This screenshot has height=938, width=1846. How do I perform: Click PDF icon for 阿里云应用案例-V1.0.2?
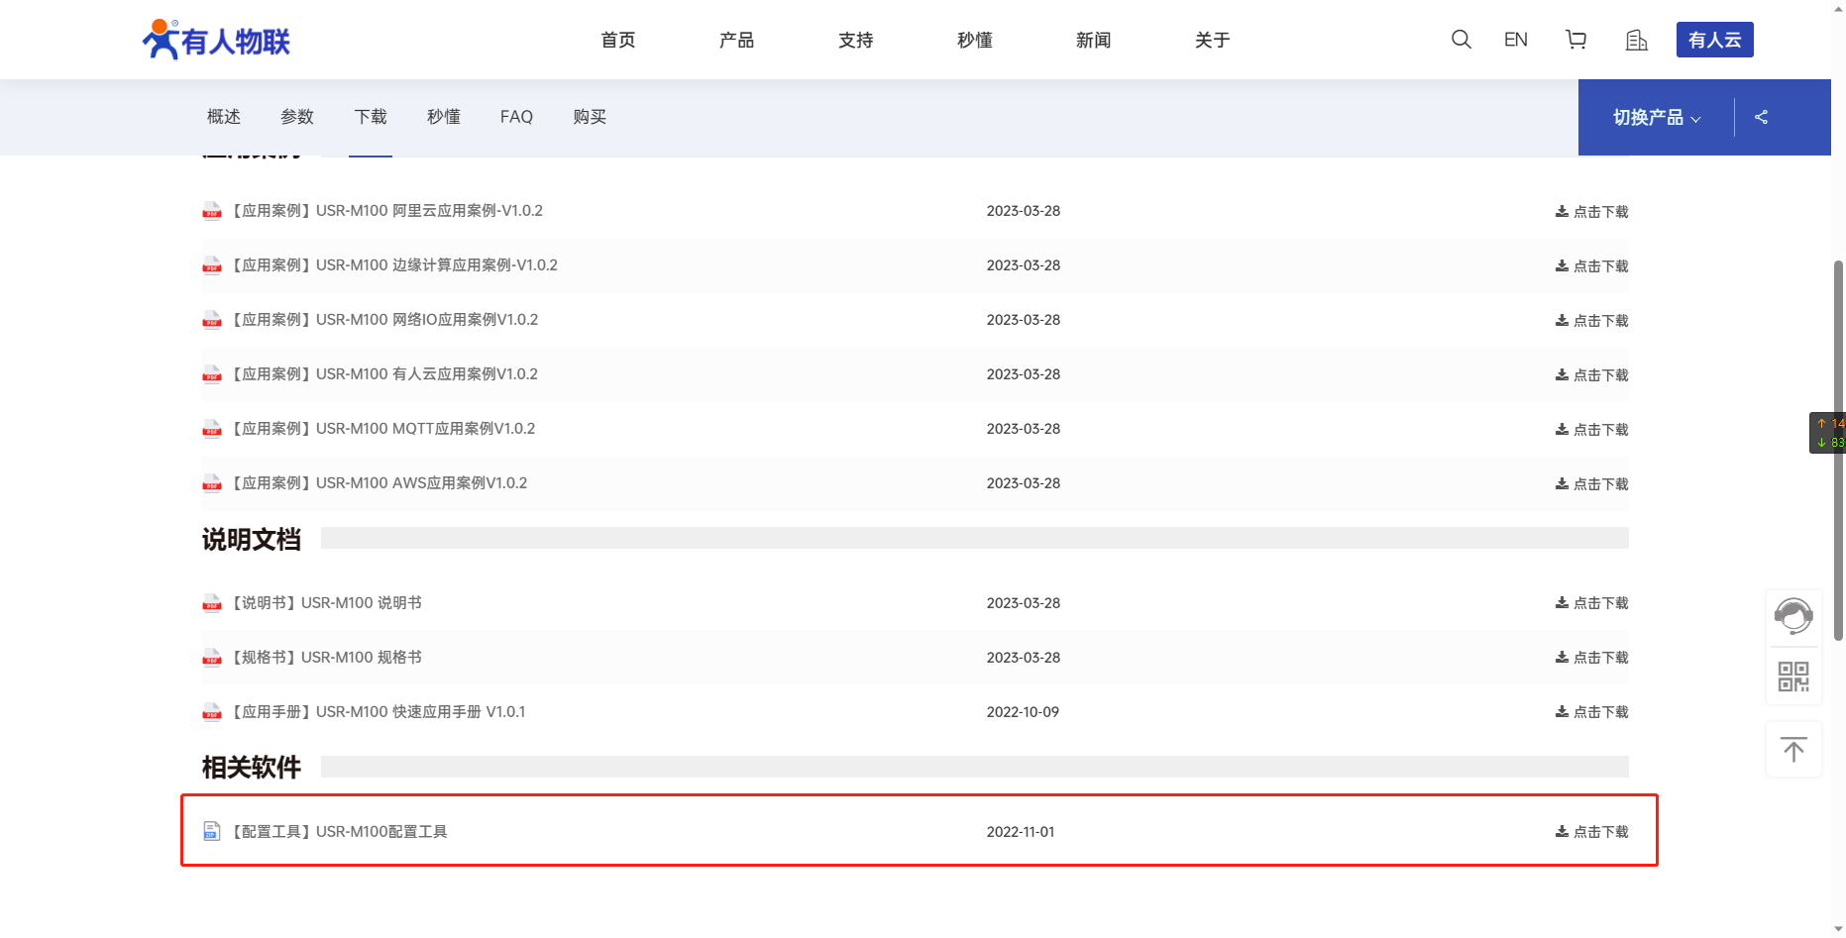(x=212, y=211)
